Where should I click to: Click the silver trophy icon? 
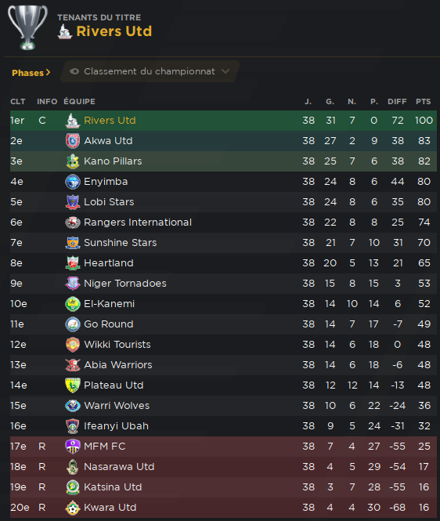point(27,27)
